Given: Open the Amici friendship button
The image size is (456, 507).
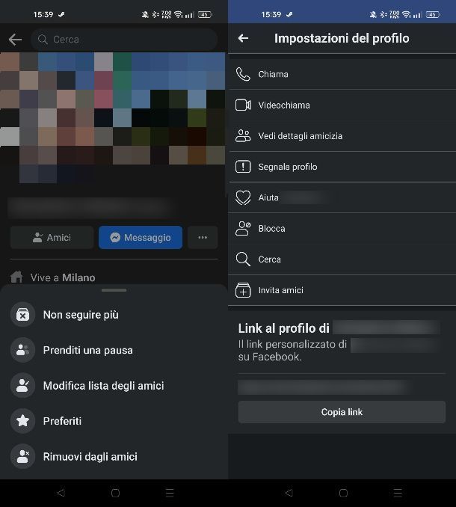Looking at the screenshot, I should pyautogui.click(x=52, y=237).
